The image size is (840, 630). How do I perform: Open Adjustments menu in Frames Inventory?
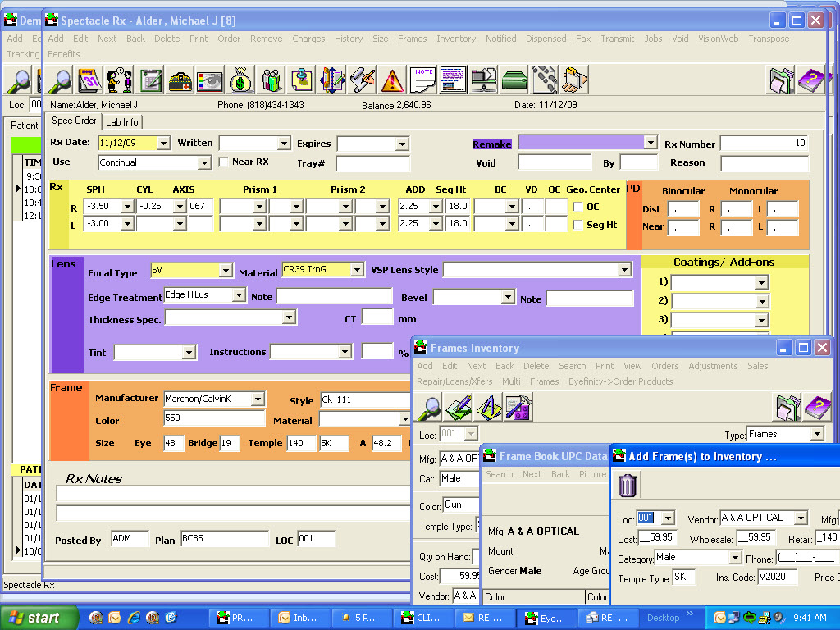tap(713, 366)
